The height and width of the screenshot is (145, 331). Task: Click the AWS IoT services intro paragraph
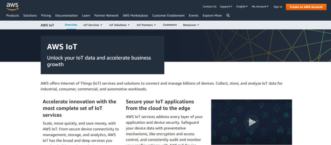tap(162, 86)
